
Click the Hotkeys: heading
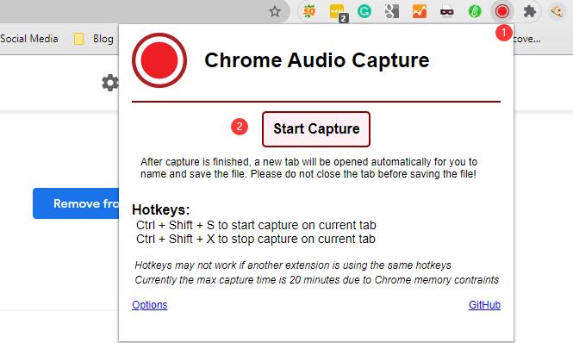coord(161,209)
